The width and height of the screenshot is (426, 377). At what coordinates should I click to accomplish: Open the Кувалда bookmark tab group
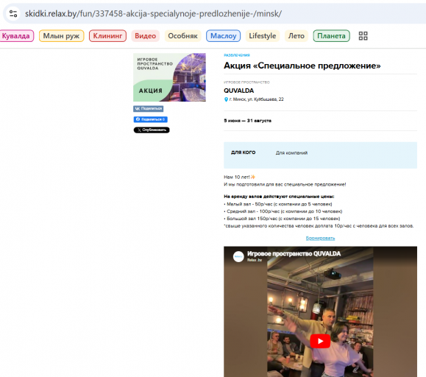(15, 36)
